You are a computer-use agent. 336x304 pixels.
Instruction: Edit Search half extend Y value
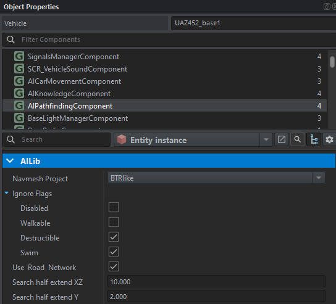click(x=216, y=297)
